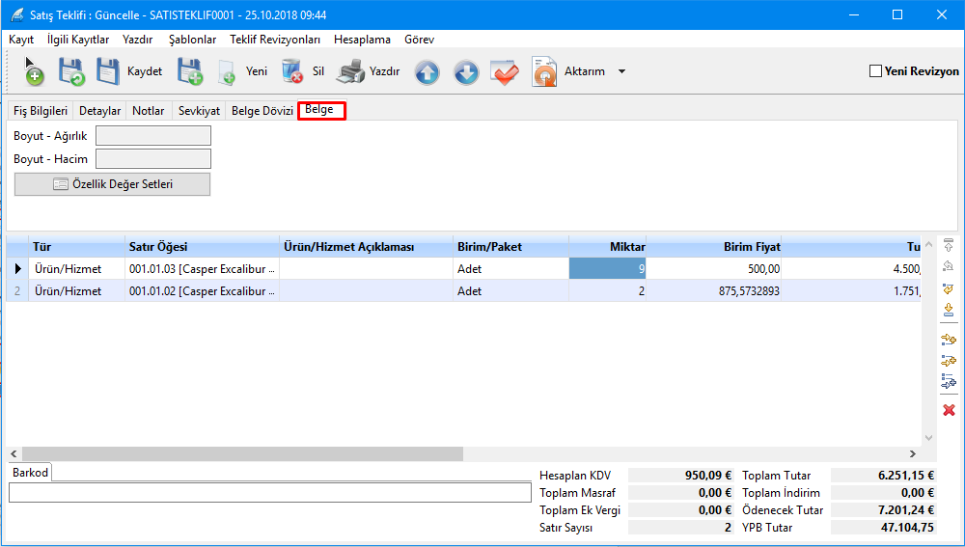This screenshot has width=965, height=547.
Task: Click the save-and-new floppy icon with plus
Action: (x=190, y=71)
